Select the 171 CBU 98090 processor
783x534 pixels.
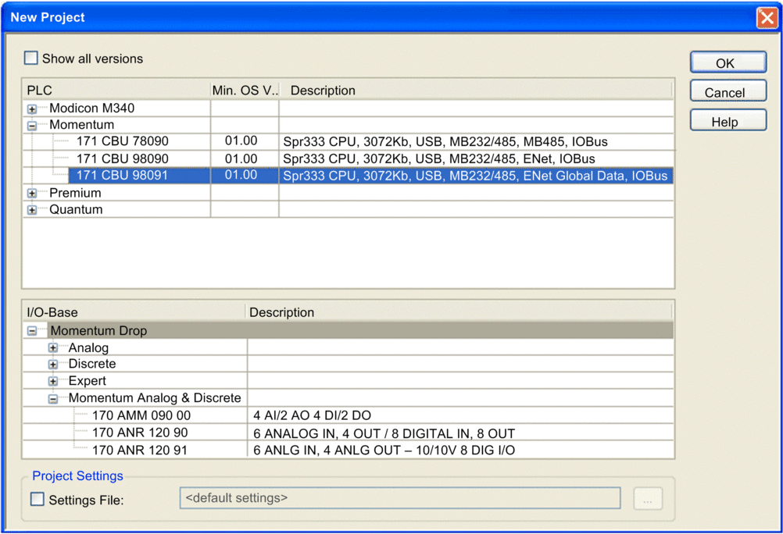(123, 158)
